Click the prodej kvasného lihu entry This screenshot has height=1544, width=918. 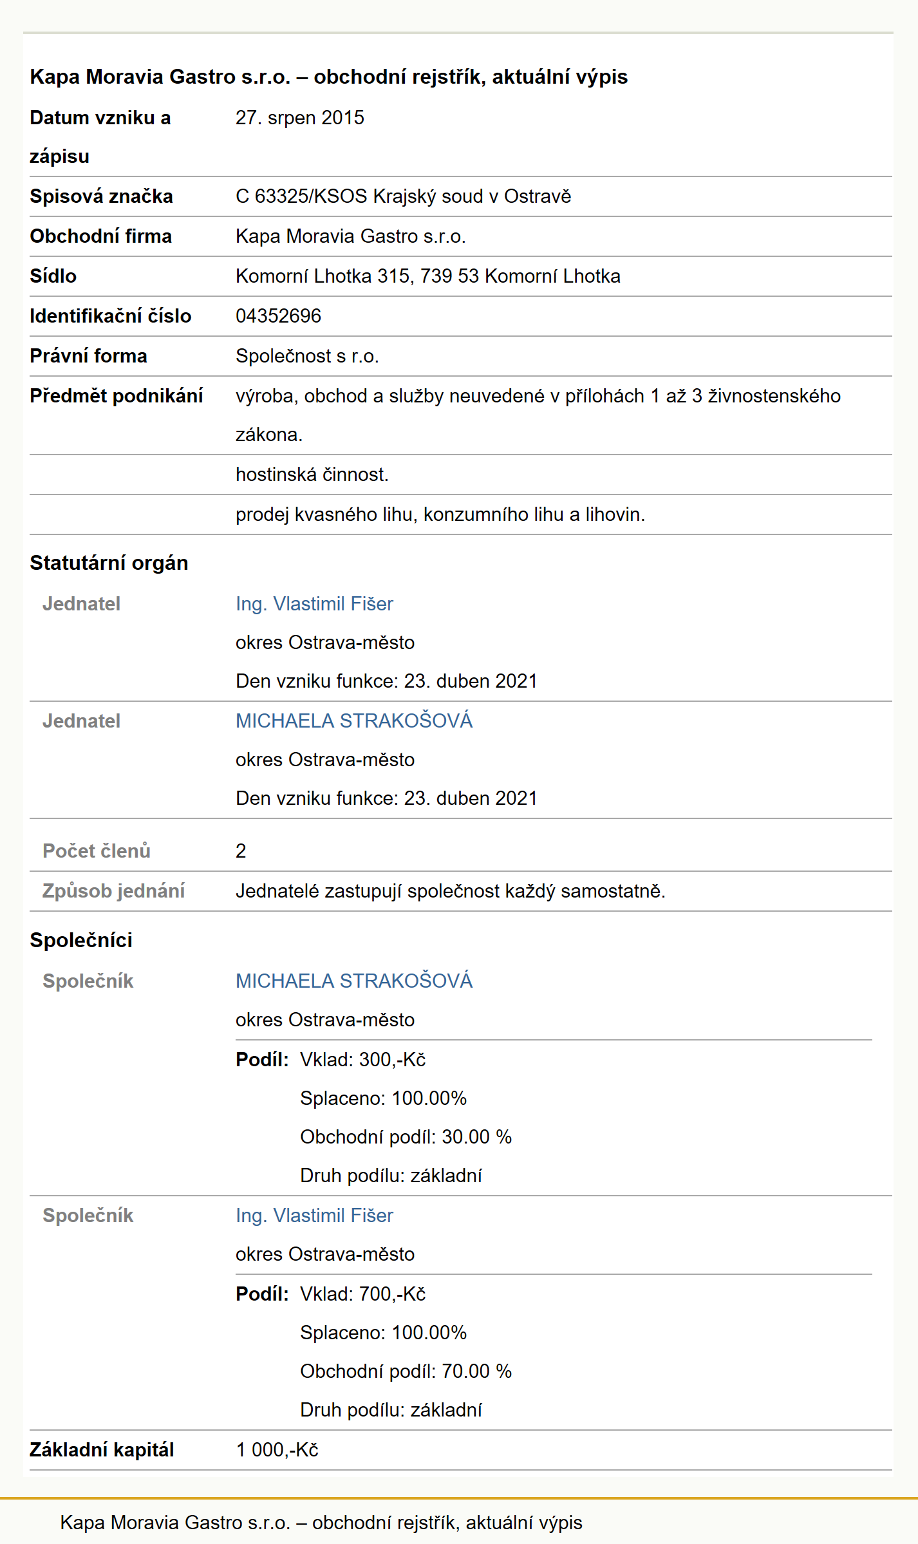(x=440, y=514)
